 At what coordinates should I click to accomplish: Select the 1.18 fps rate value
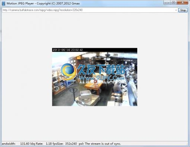(51, 144)
